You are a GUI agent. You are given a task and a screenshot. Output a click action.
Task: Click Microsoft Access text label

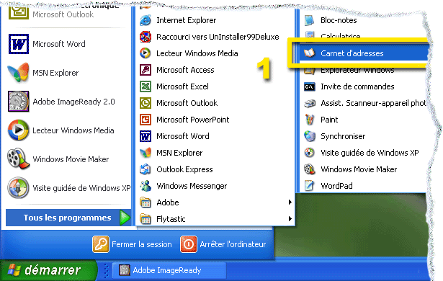185,70
